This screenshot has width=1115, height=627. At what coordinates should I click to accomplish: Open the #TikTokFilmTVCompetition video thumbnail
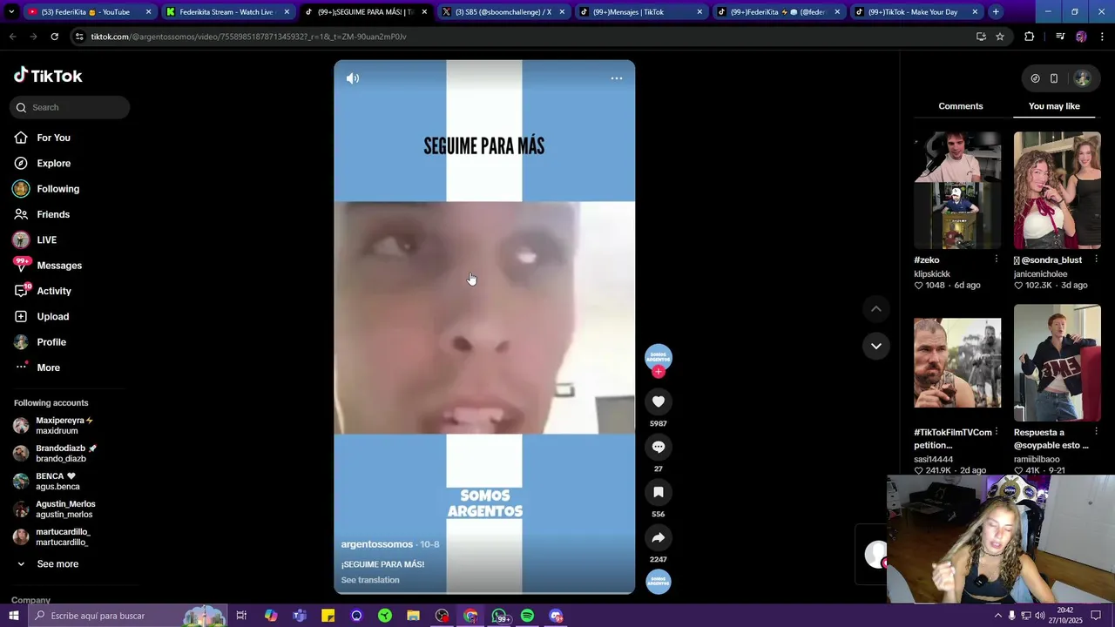[957, 363]
